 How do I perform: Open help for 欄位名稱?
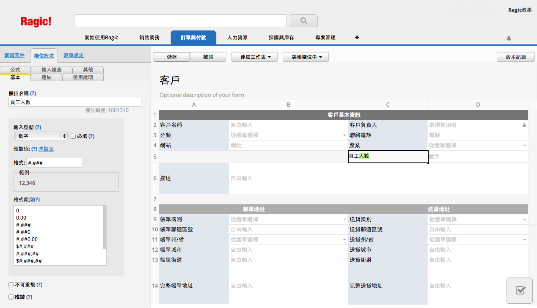33,93
